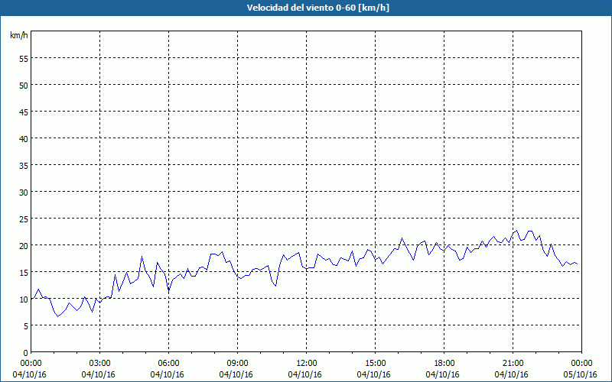Select the "04/10/16" date under 03:00

click(99, 374)
